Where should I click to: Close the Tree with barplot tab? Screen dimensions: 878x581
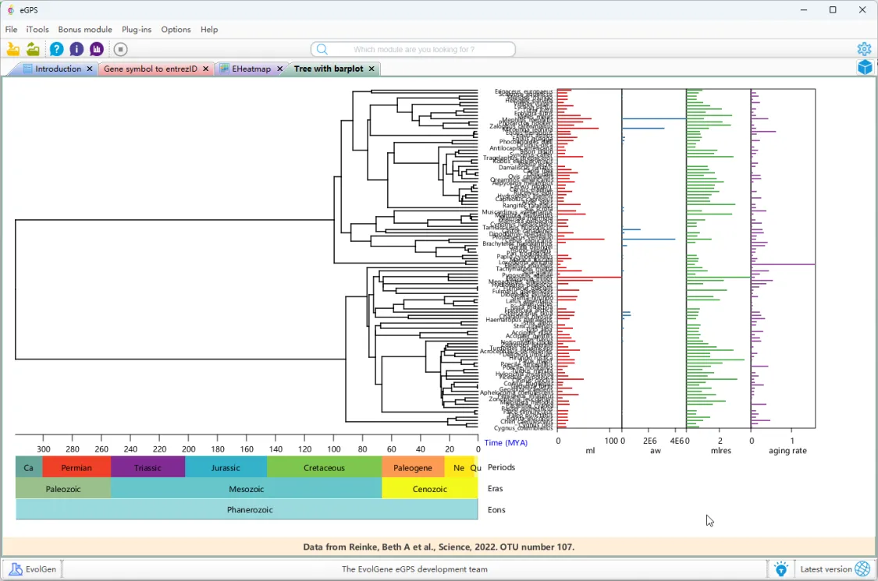[x=371, y=69]
